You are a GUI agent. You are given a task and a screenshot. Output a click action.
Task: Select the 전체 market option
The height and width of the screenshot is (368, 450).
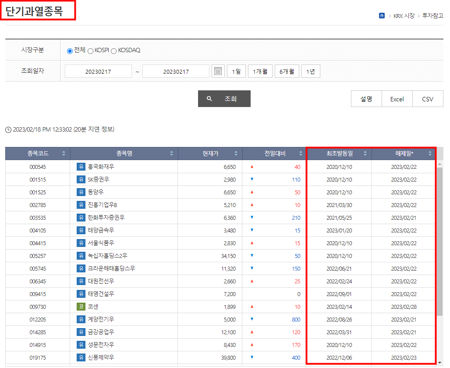click(x=70, y=50)
